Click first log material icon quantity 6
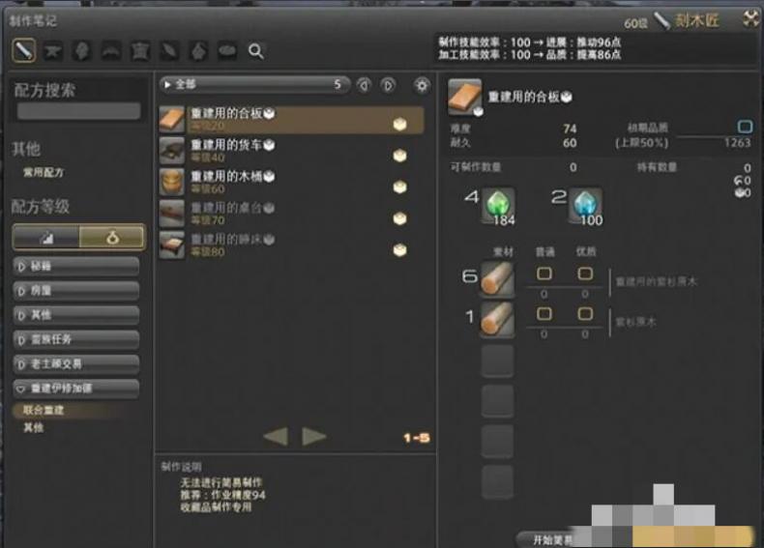 (x=497, y=279)
